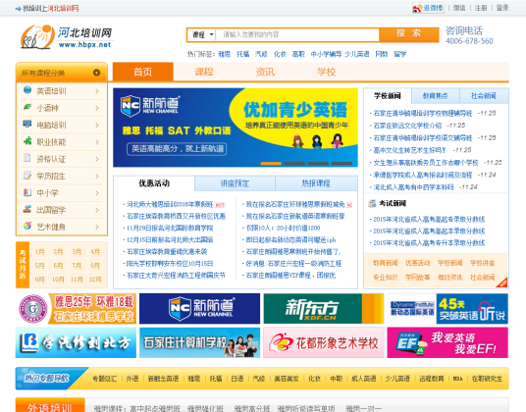Select the second banner slide indicator

click(294, 163)
